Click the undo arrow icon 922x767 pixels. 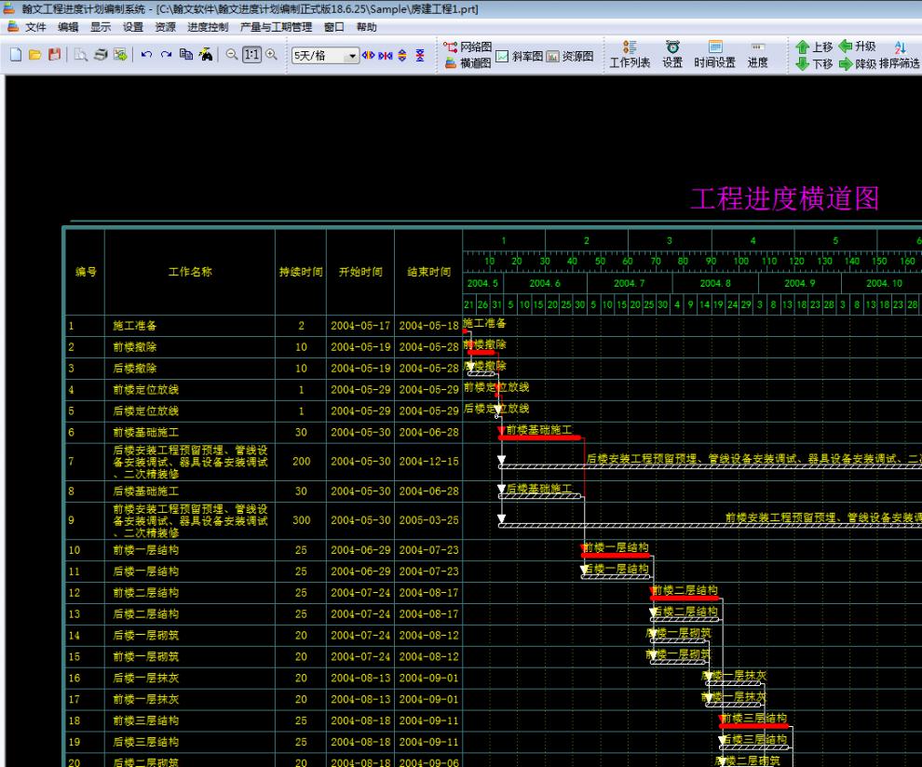pos(146,55)
